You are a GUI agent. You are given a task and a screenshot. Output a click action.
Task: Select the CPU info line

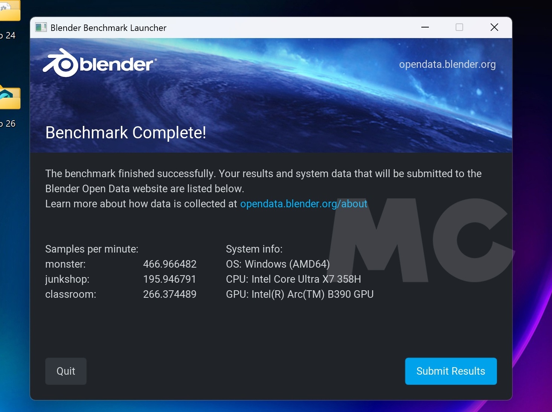pyautogui.click(x=293, y=279)
